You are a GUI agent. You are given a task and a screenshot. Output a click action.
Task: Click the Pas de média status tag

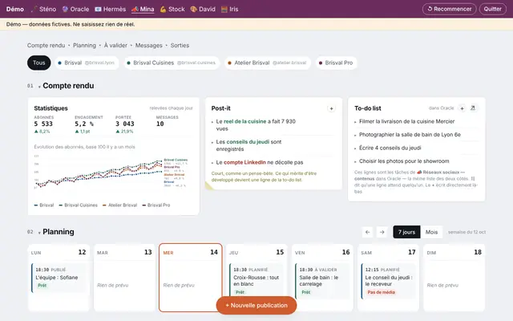coord(382,292)
